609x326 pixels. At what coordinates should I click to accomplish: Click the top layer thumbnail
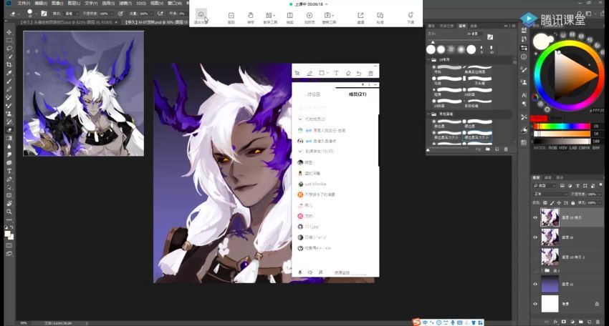click(x=550, y=217)
